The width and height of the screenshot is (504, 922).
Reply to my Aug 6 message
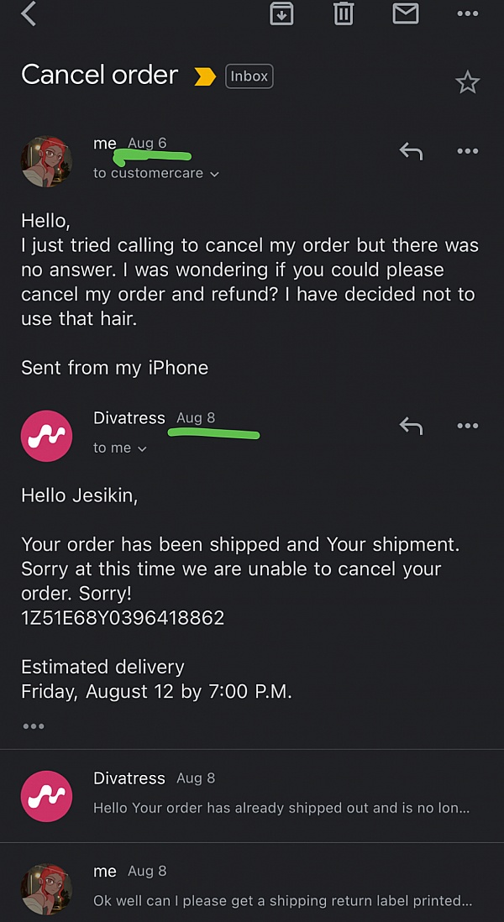tap(411, 151)
